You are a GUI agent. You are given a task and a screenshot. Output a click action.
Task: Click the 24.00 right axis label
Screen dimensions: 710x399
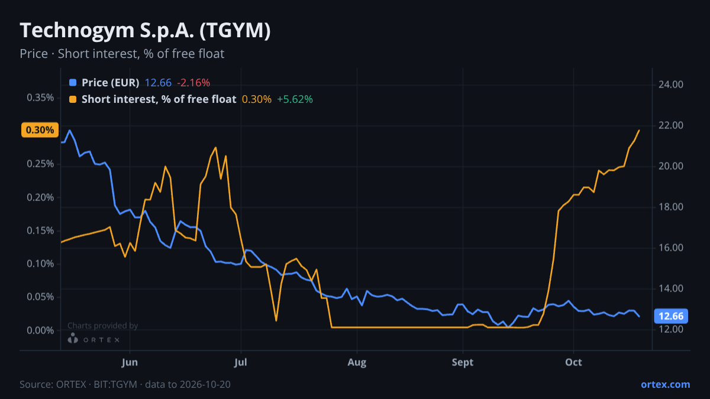click(671, 85)
